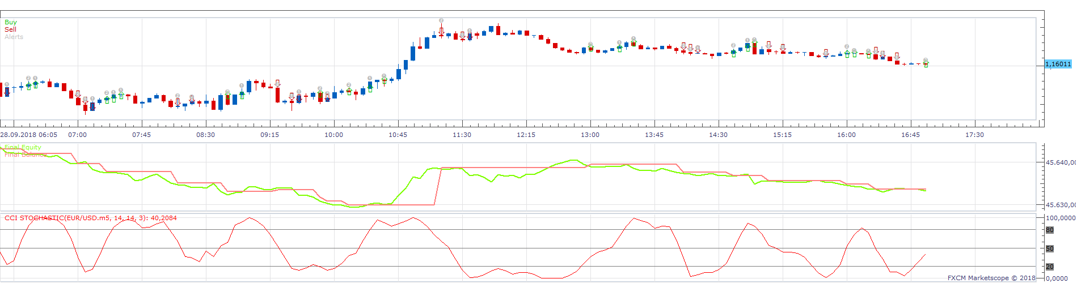Click the 45.640,00 equity axis value
Image resolution: width=1077 pixels, height=283 pixels.
[x=1061, y=162]
